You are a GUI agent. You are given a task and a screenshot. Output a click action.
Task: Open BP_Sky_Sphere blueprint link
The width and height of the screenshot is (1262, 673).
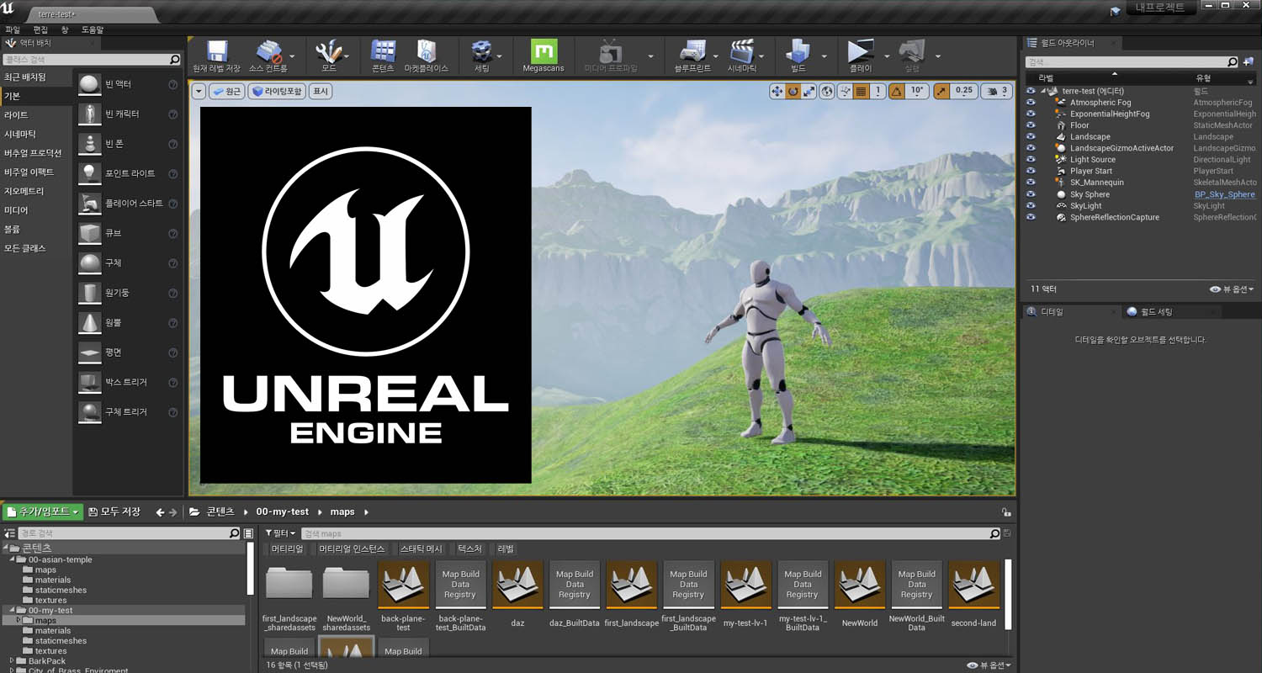point(1224,194)
